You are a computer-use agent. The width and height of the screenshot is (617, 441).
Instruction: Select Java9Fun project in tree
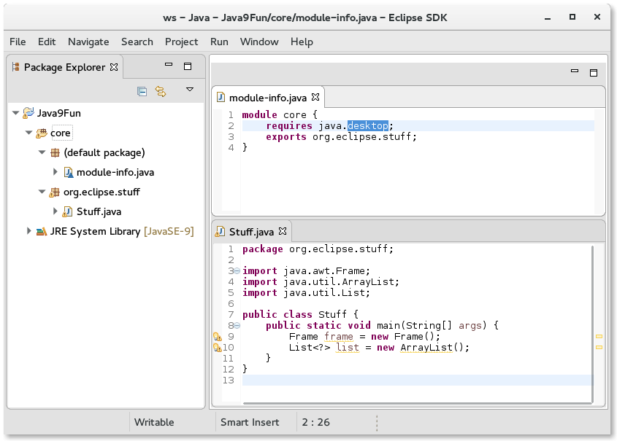pyautogui.click(x=59, y=113)
